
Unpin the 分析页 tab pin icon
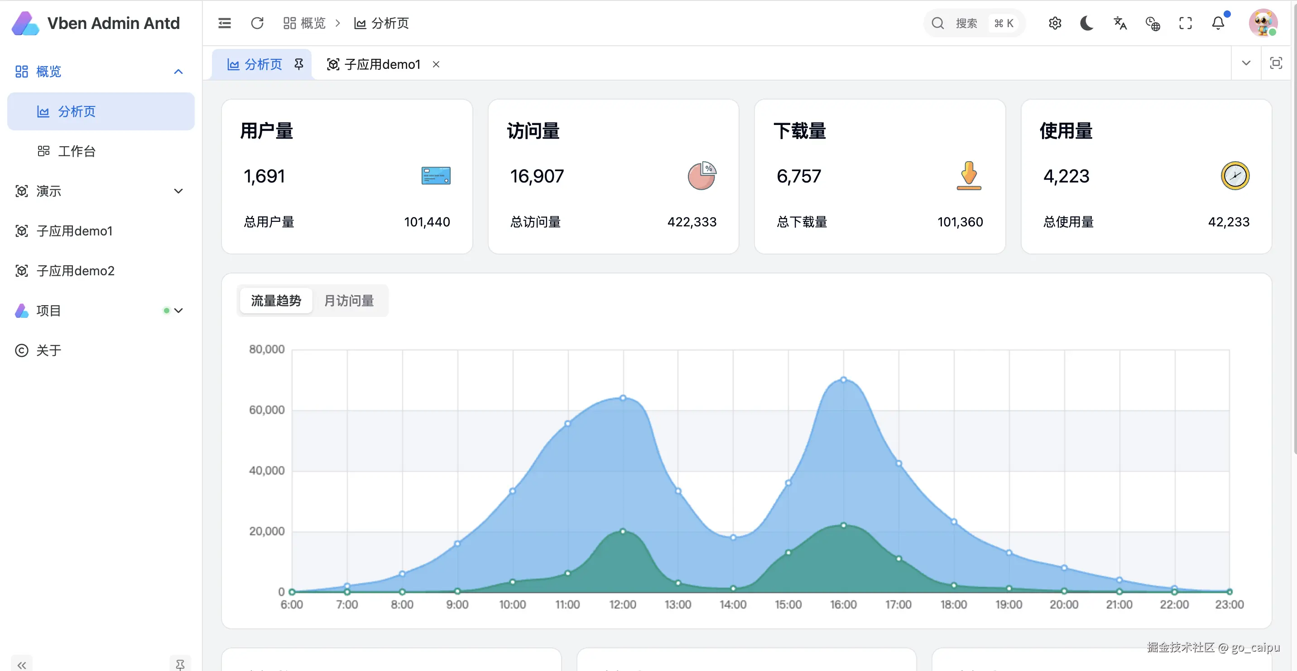(298, 64)
